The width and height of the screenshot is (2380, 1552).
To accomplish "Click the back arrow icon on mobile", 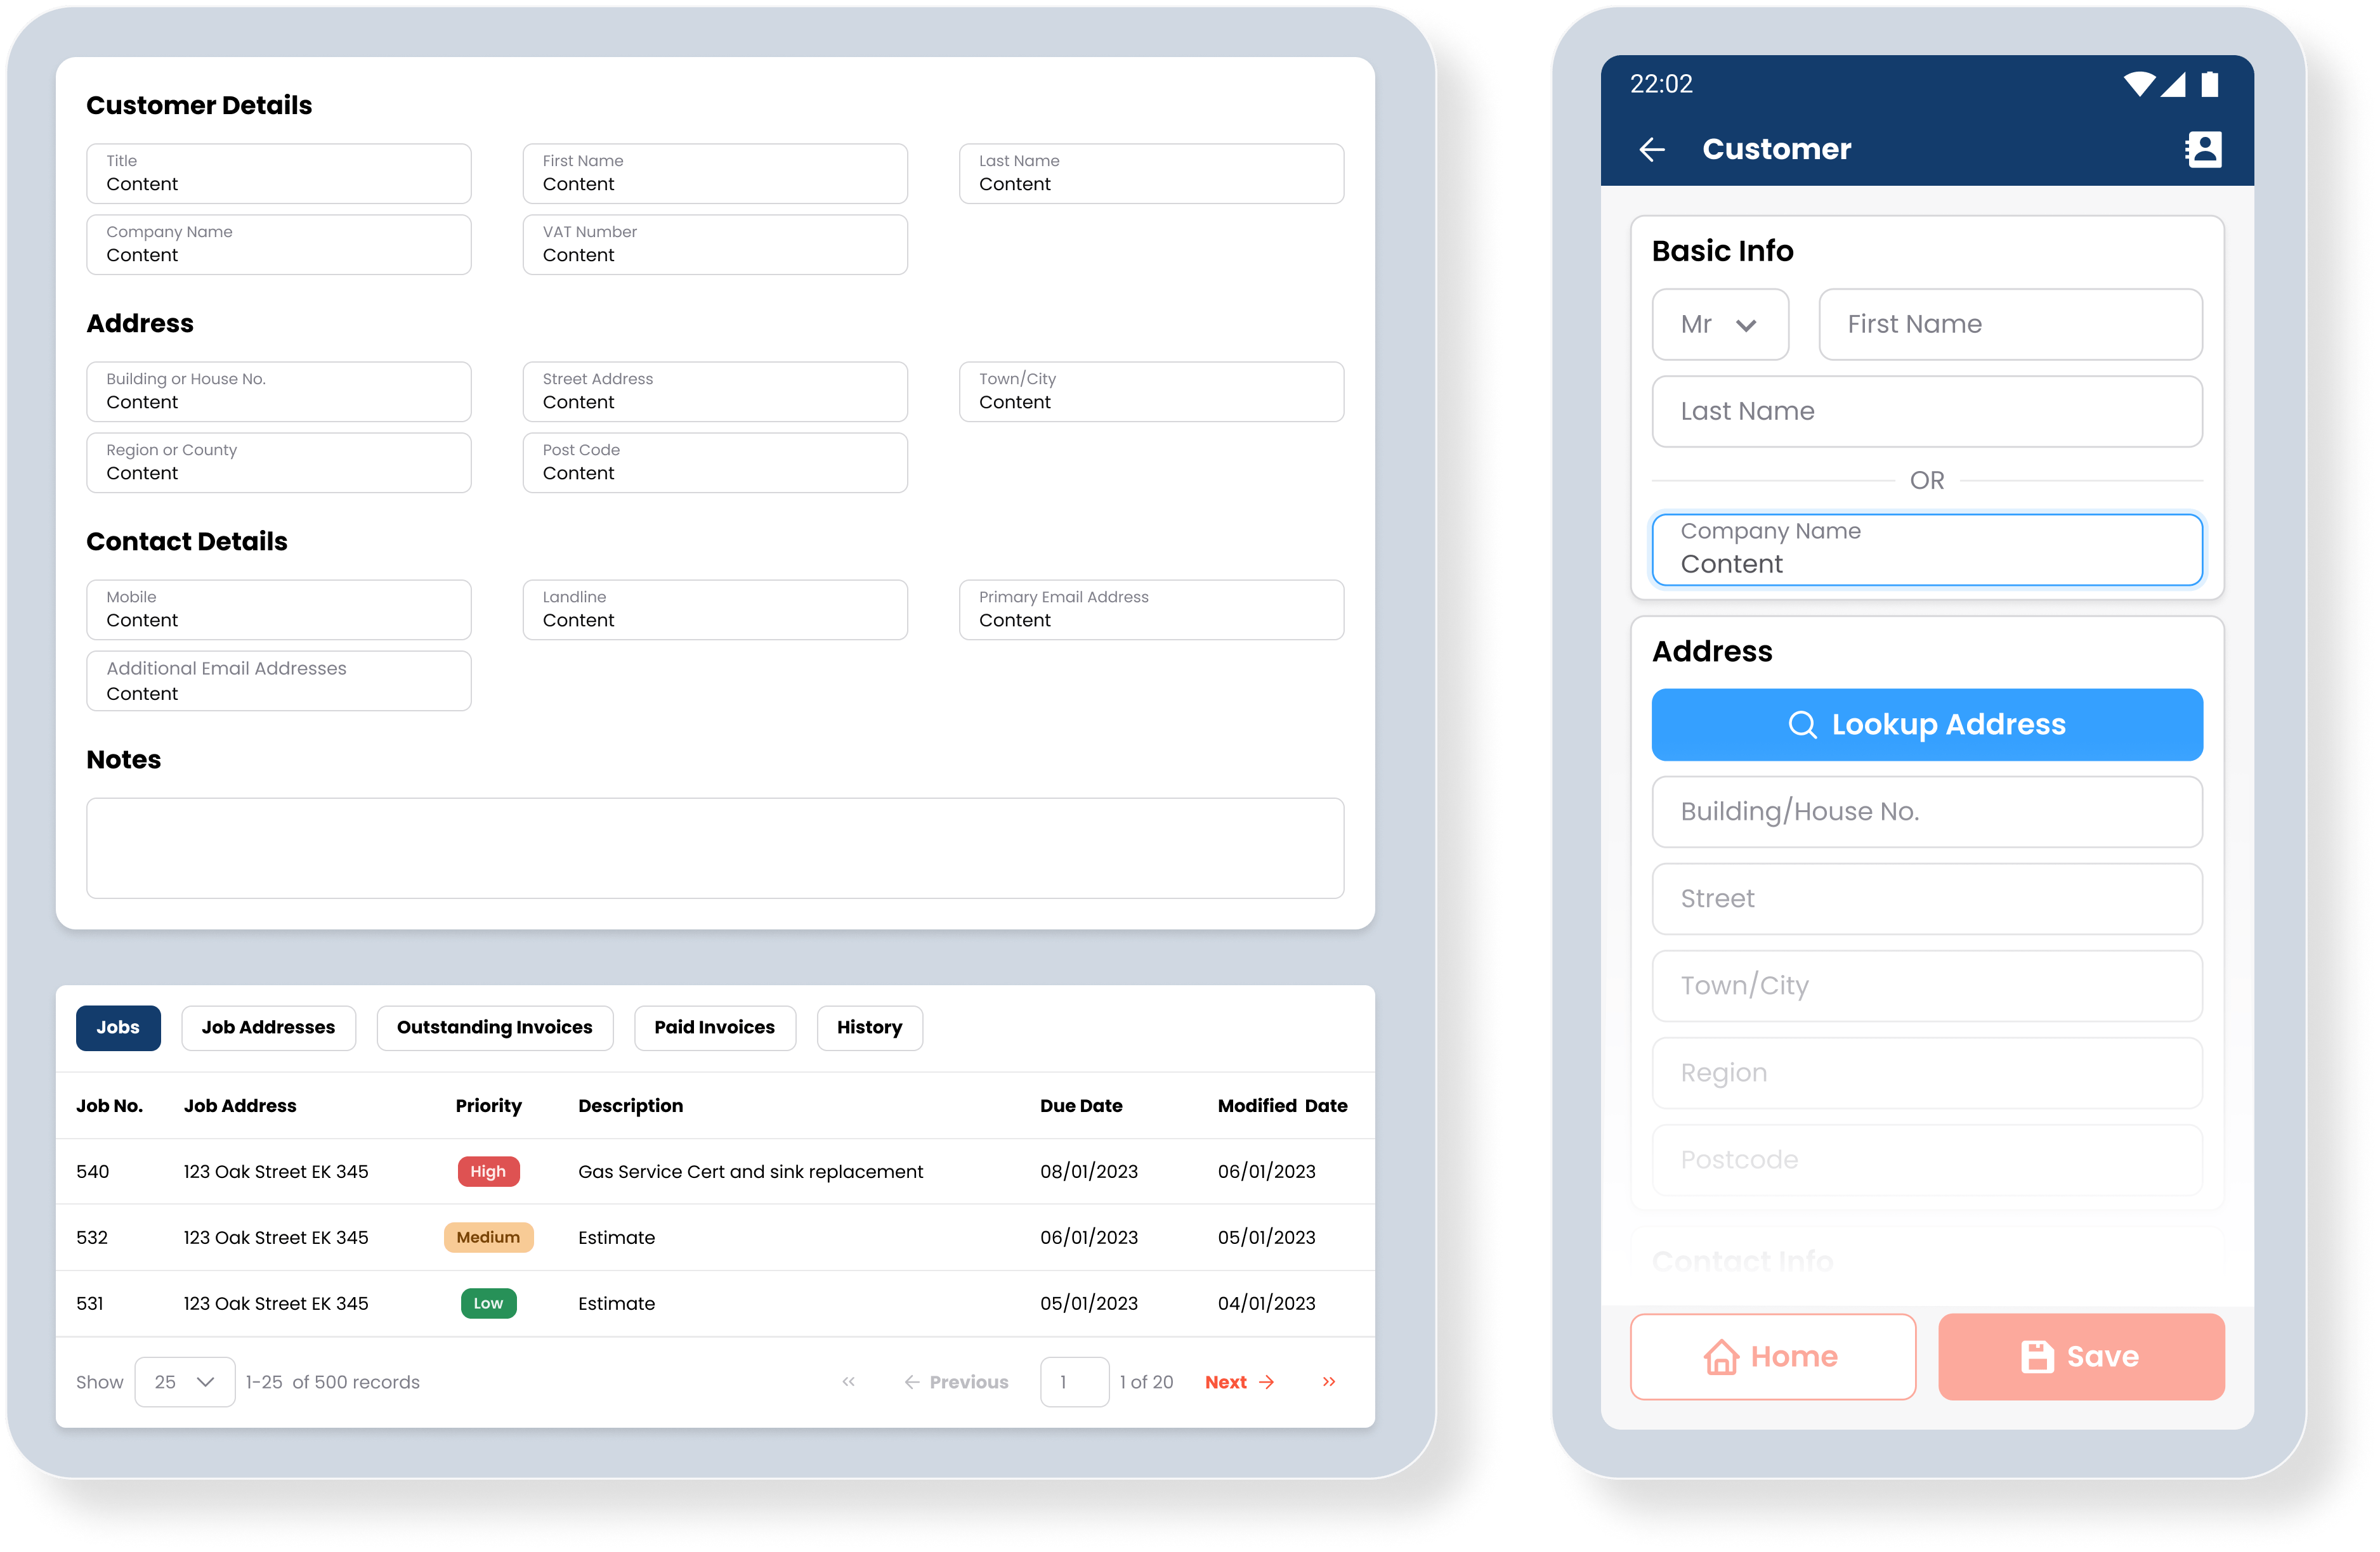I will tap(1648, 147).
